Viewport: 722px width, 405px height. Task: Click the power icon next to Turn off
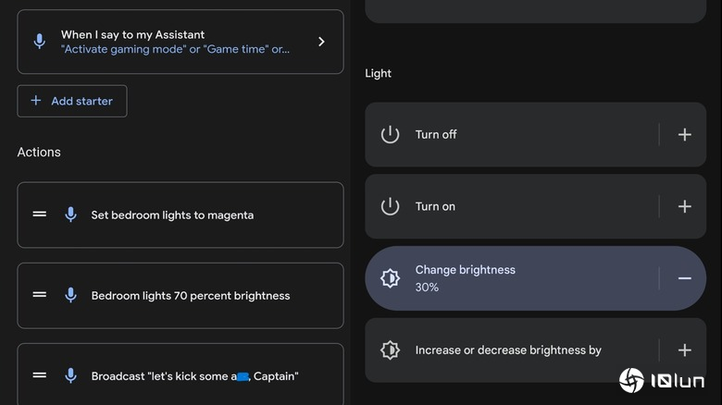(x=391, y=135)
